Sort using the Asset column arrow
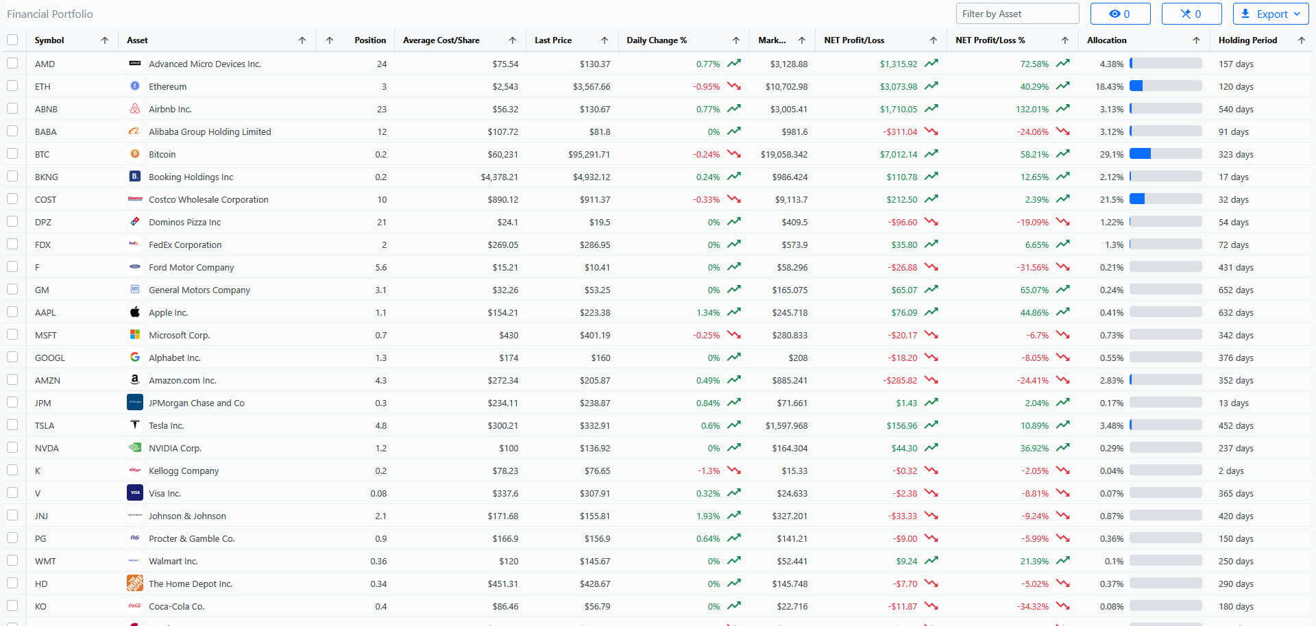This screenshot has height=626, width=1316. point(302,40)
